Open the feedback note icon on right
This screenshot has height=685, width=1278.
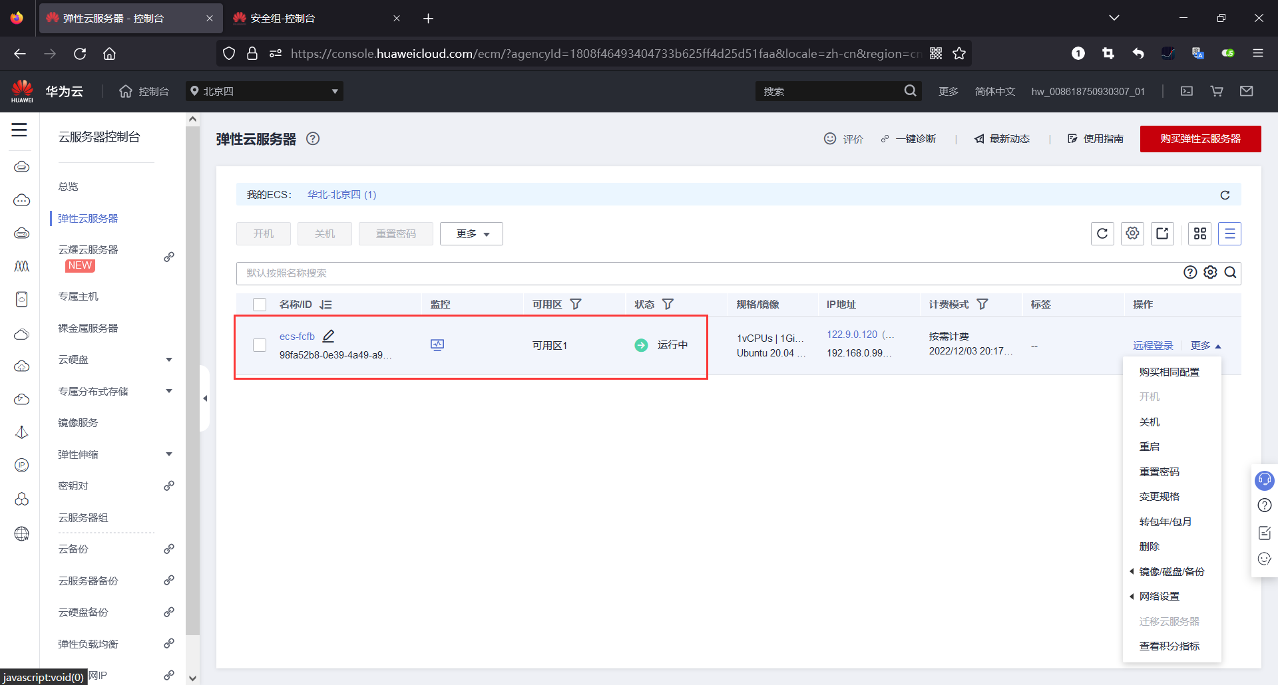[1265, 533]
